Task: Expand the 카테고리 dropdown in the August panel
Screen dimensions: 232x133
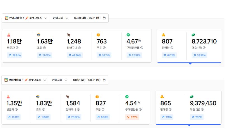Action: pyautogui.click(x=59, y=80)
